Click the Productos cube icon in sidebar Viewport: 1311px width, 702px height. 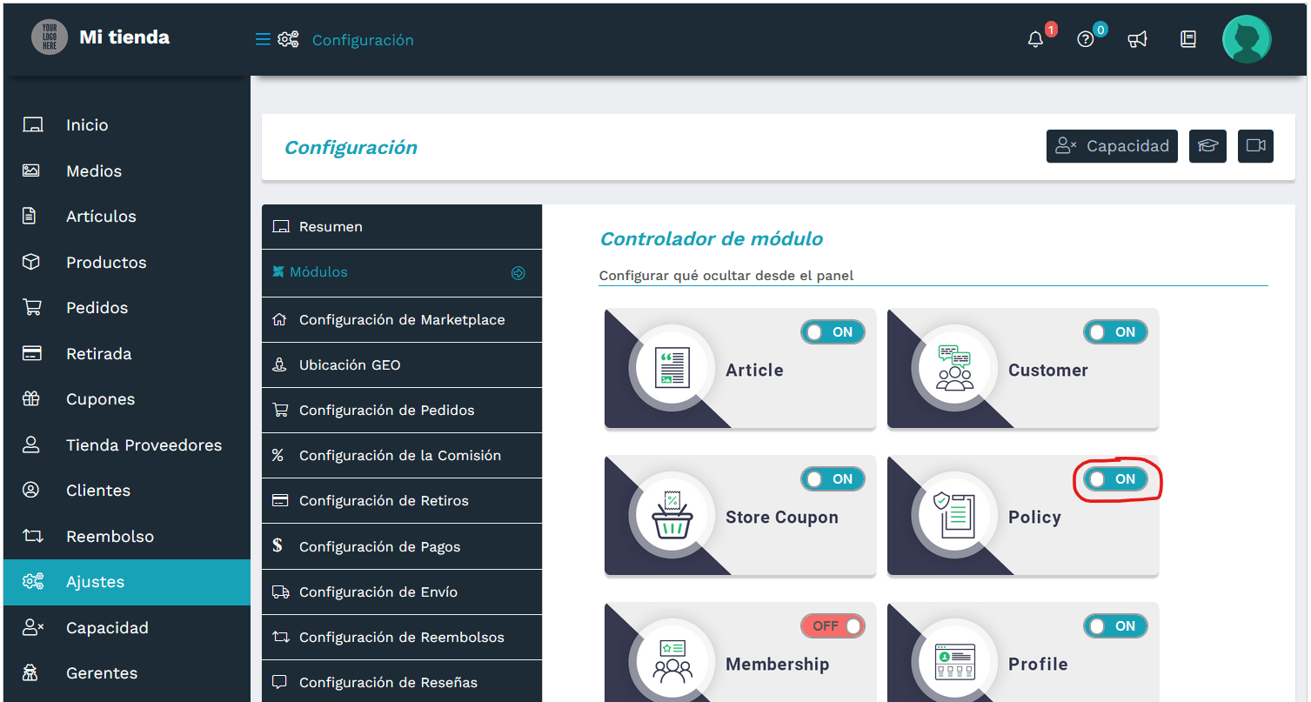coord(31,262)
